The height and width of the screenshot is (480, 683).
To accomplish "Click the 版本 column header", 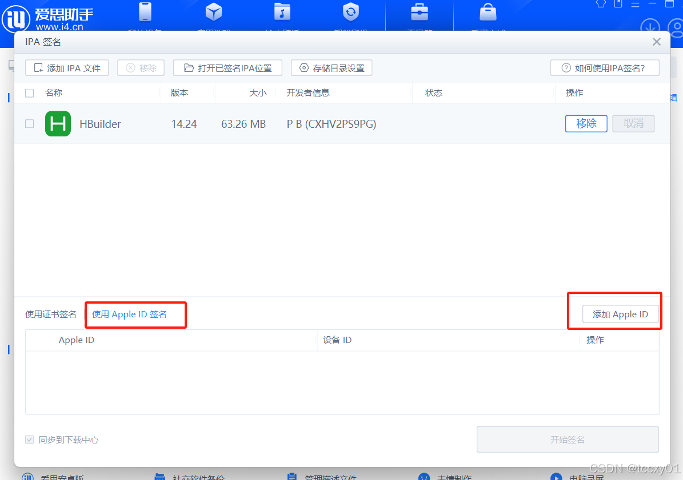I will [x=179, y=93].
